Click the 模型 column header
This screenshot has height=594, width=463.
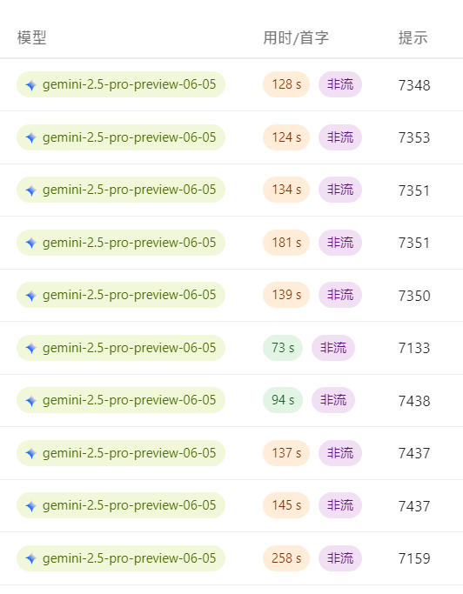[x=32, y=38]
